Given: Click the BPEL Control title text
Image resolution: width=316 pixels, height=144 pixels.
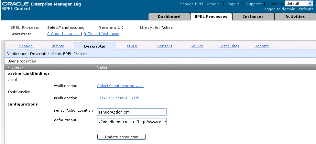Looking at the screenshot, I should pyautogui.click(x=16, y=9).
